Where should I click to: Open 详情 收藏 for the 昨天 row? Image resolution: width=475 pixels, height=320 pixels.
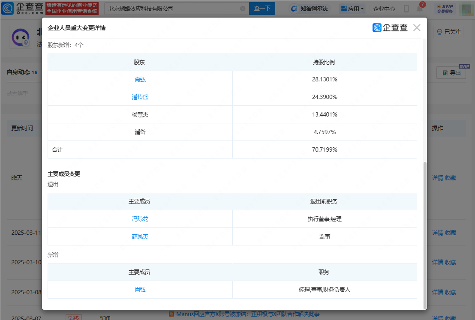tap(444, 178)
